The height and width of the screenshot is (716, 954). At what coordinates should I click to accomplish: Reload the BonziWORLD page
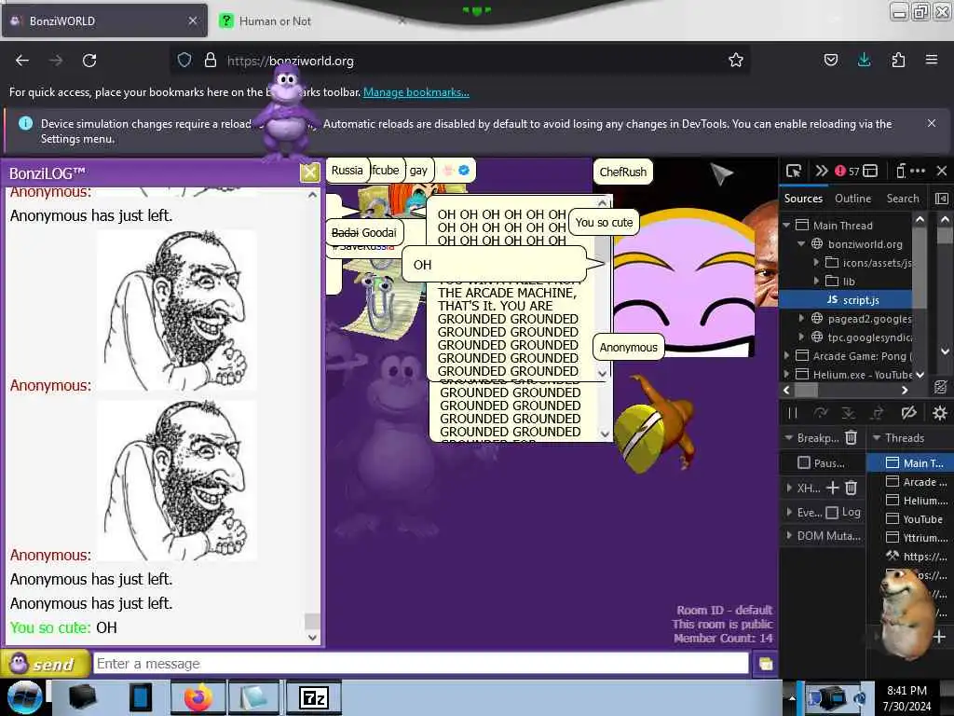(89, 61)
